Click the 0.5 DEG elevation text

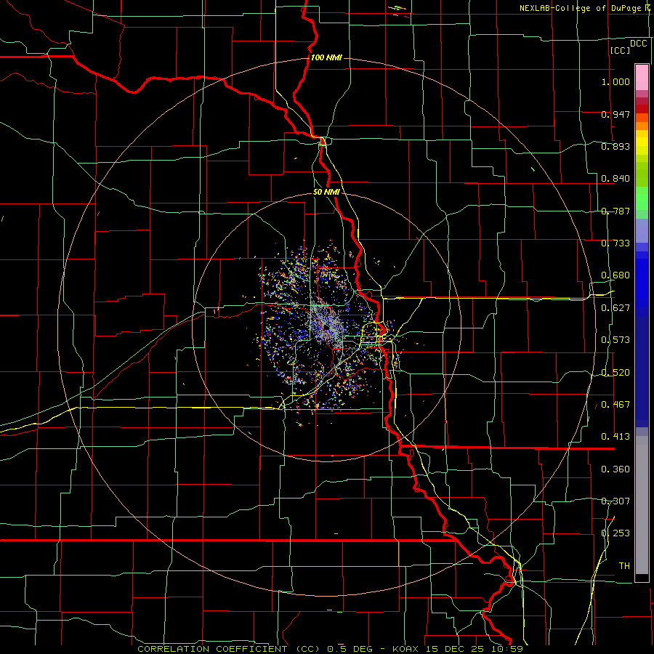tap(349, 649)
